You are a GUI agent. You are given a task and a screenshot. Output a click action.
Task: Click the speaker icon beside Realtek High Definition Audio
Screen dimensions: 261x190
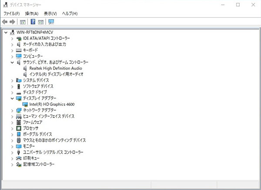coord(25,68)
